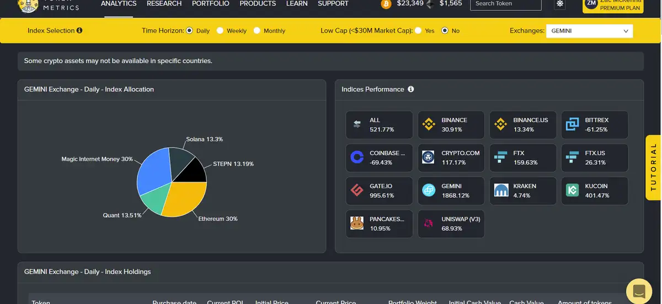Viewport: 662px width, 304px height.
Task: Select the Kraken logo icon
Action: tap(500, 191)
